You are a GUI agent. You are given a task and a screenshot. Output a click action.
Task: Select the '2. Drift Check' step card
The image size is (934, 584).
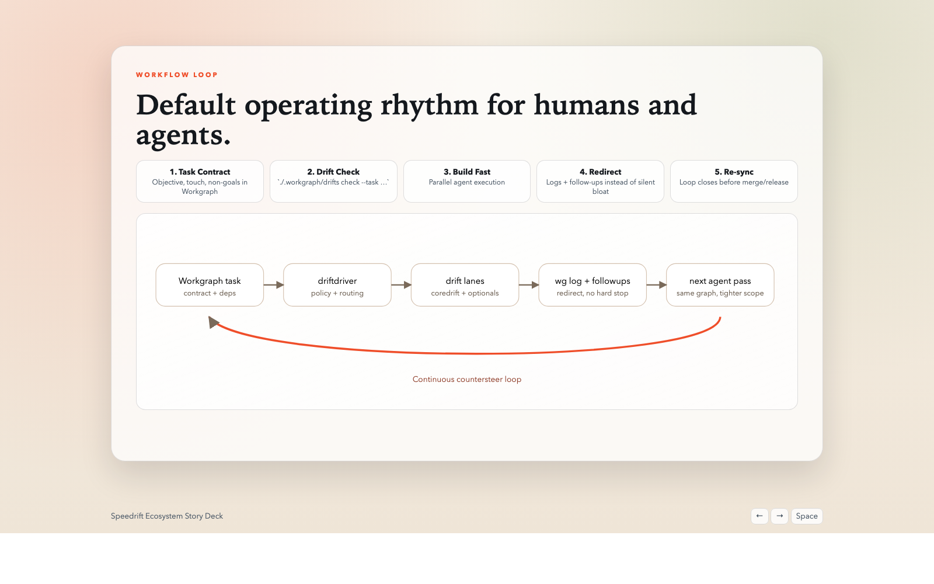pyautogui.click(x=333, y=182)
